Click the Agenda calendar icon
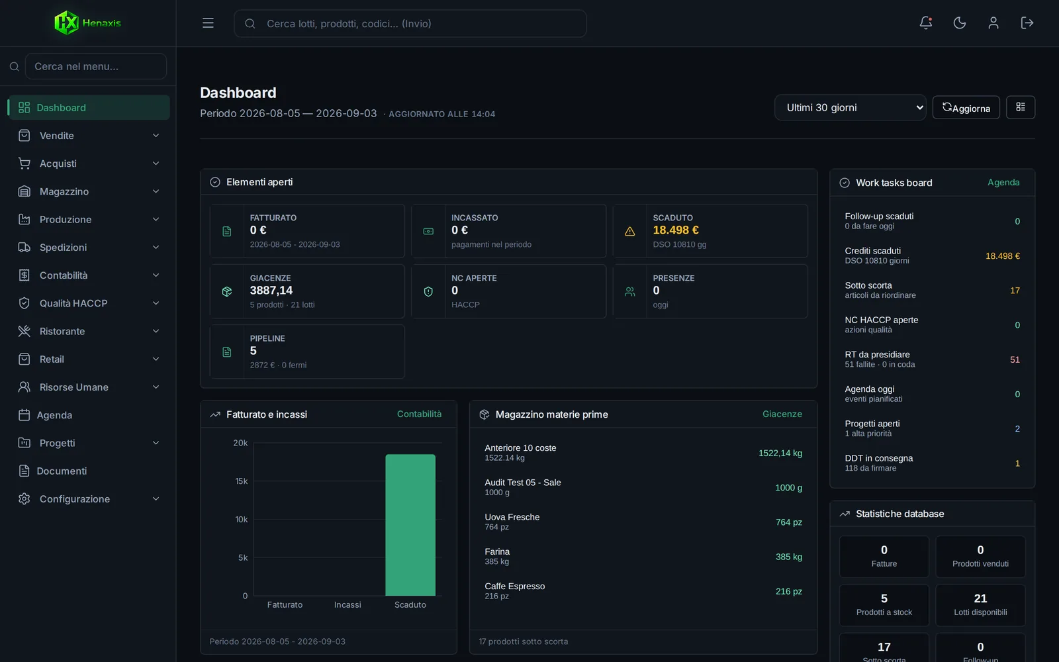 24,415
